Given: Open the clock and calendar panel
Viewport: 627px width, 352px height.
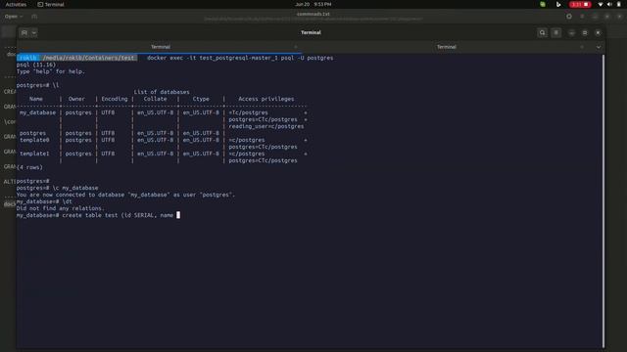Looking at the screenshot, I should pyautogui.click(x=313, y=4).
